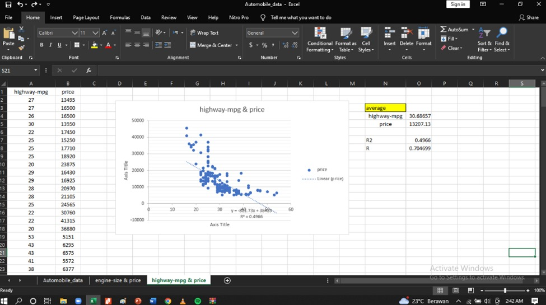Switch to the Insert ribbon tab
Viewport: 546px width, 305px height.
tap(56, 17)
